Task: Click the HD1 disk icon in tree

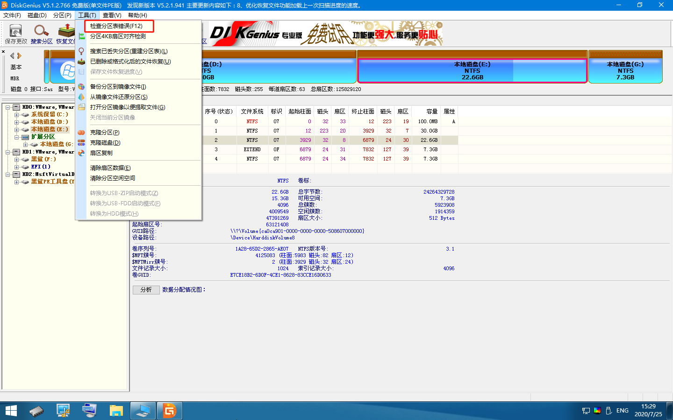Action: 16,152
